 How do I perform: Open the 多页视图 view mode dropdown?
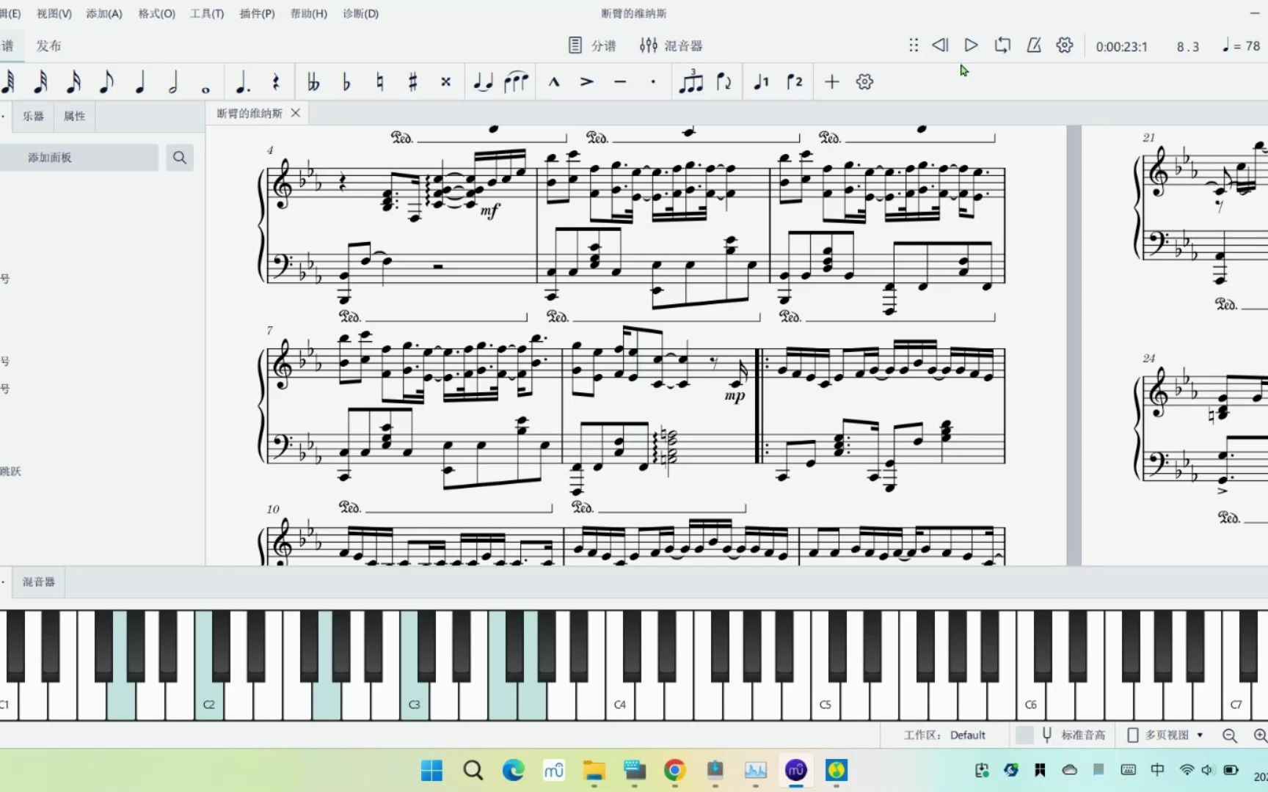click(x=1165, y=735)
